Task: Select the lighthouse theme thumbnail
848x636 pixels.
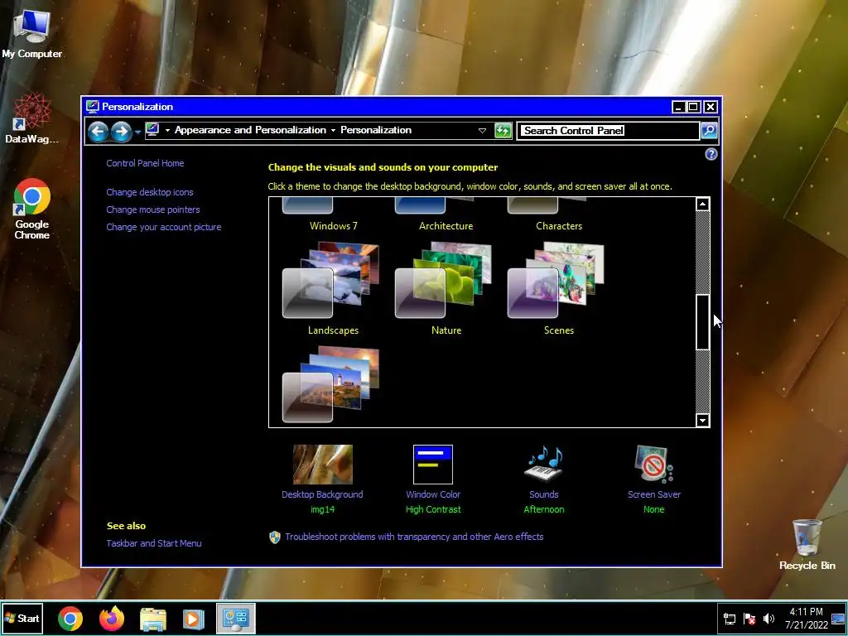Action: (x=331, y=384)
